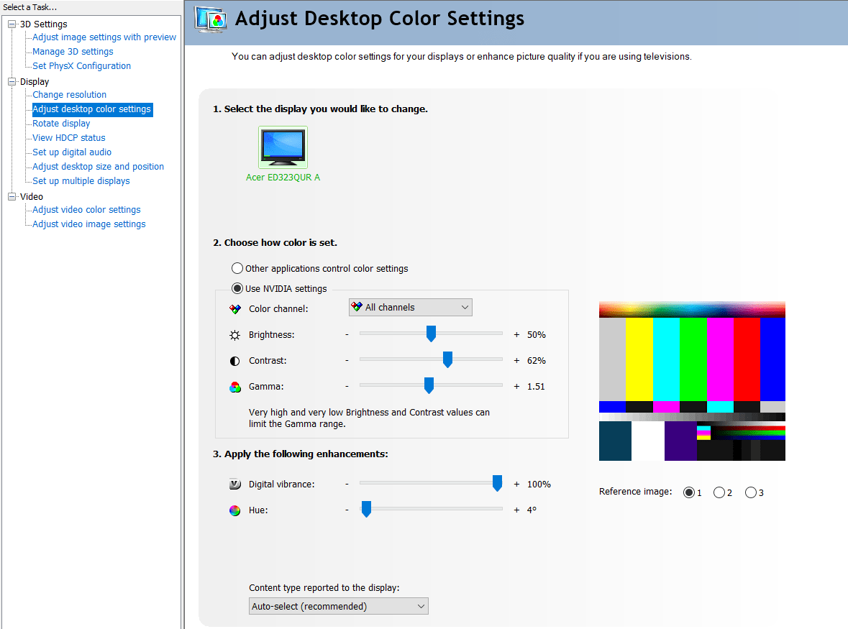Click the 100% digital vibrance value

pos(539,485)
